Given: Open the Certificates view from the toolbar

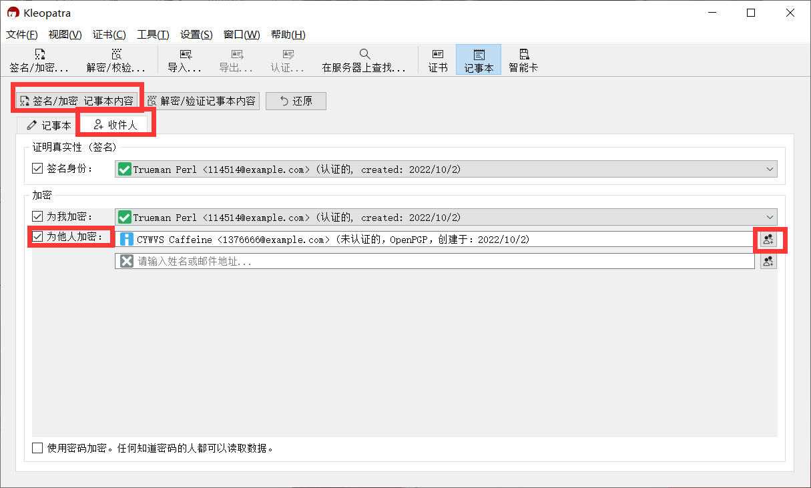Looking at the screenshot, I should pos(437,59).
